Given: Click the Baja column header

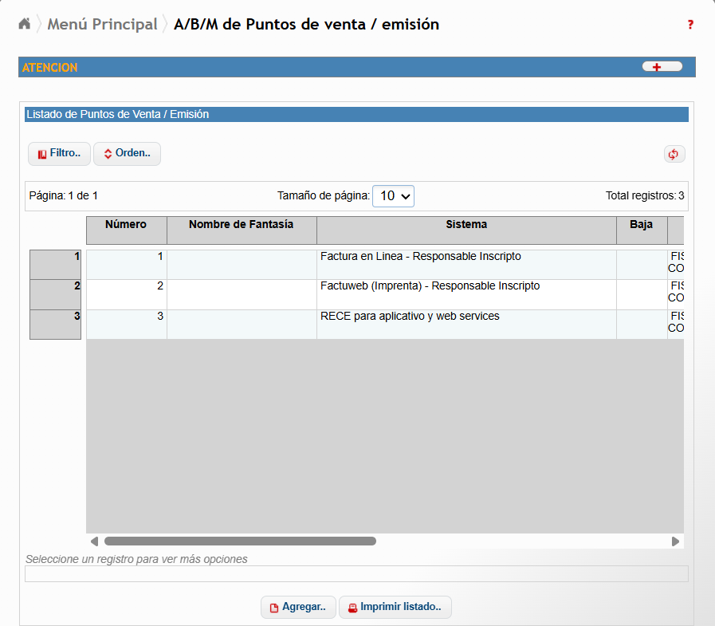Looking at the screenshot, I should tap(642, 230).
